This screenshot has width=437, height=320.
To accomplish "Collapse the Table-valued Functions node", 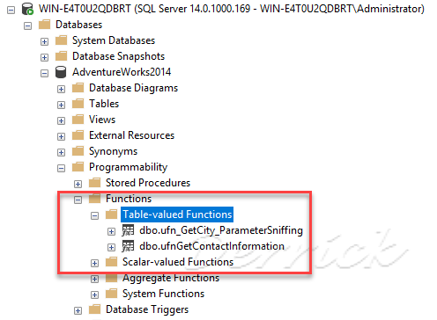I will 94,216.
